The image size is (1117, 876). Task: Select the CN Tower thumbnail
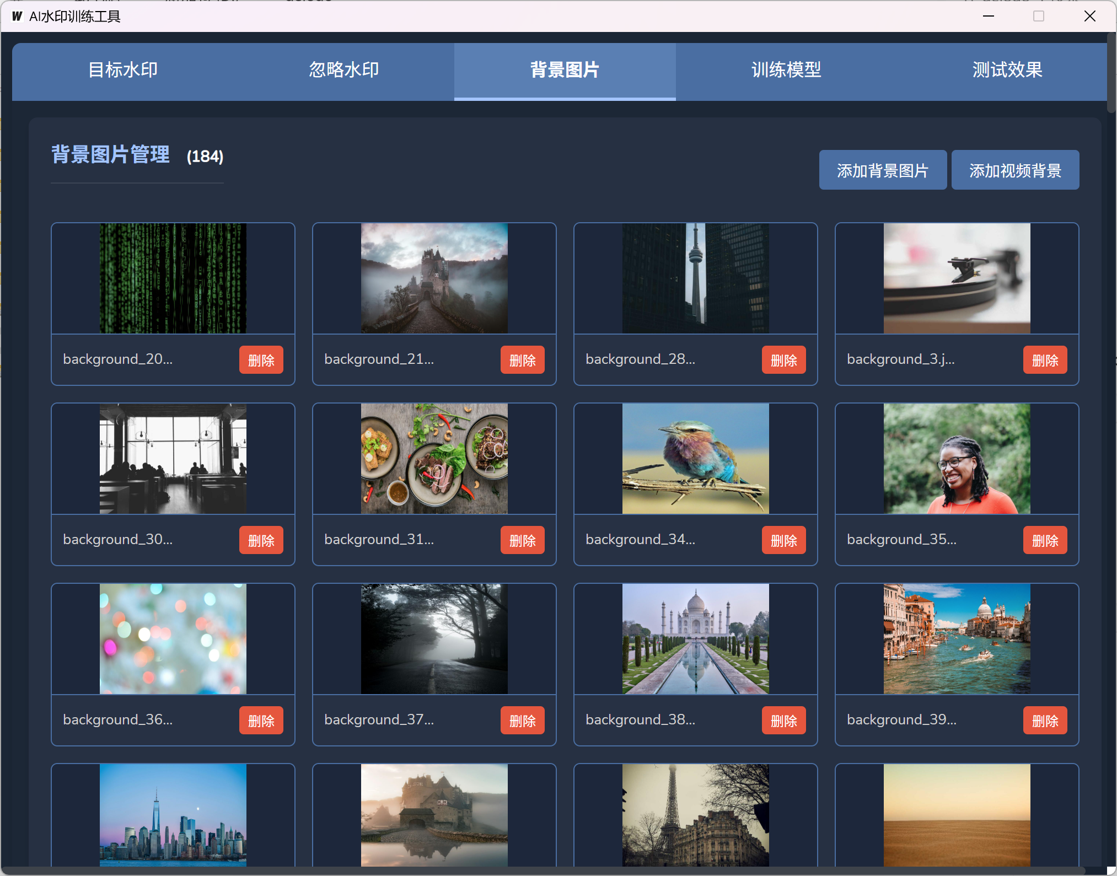click(x=696, y=278)
